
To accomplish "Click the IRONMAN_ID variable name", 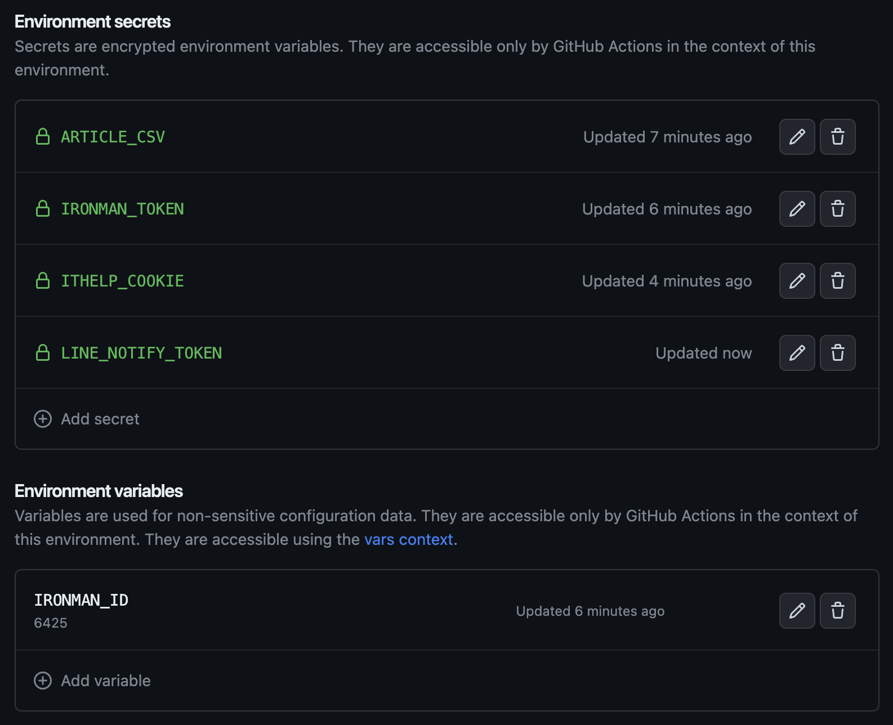I will [81, 600].
